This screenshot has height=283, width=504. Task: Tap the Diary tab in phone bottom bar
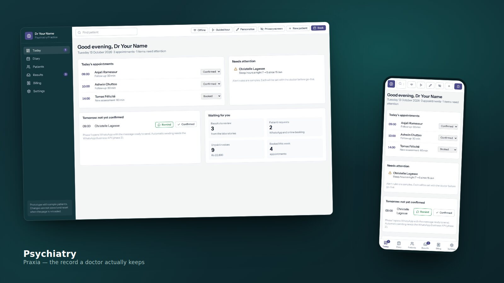(x=399, y=245)
